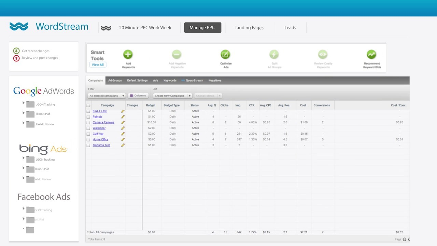
Task: Click the Columns button
Action: pos(138,96)
